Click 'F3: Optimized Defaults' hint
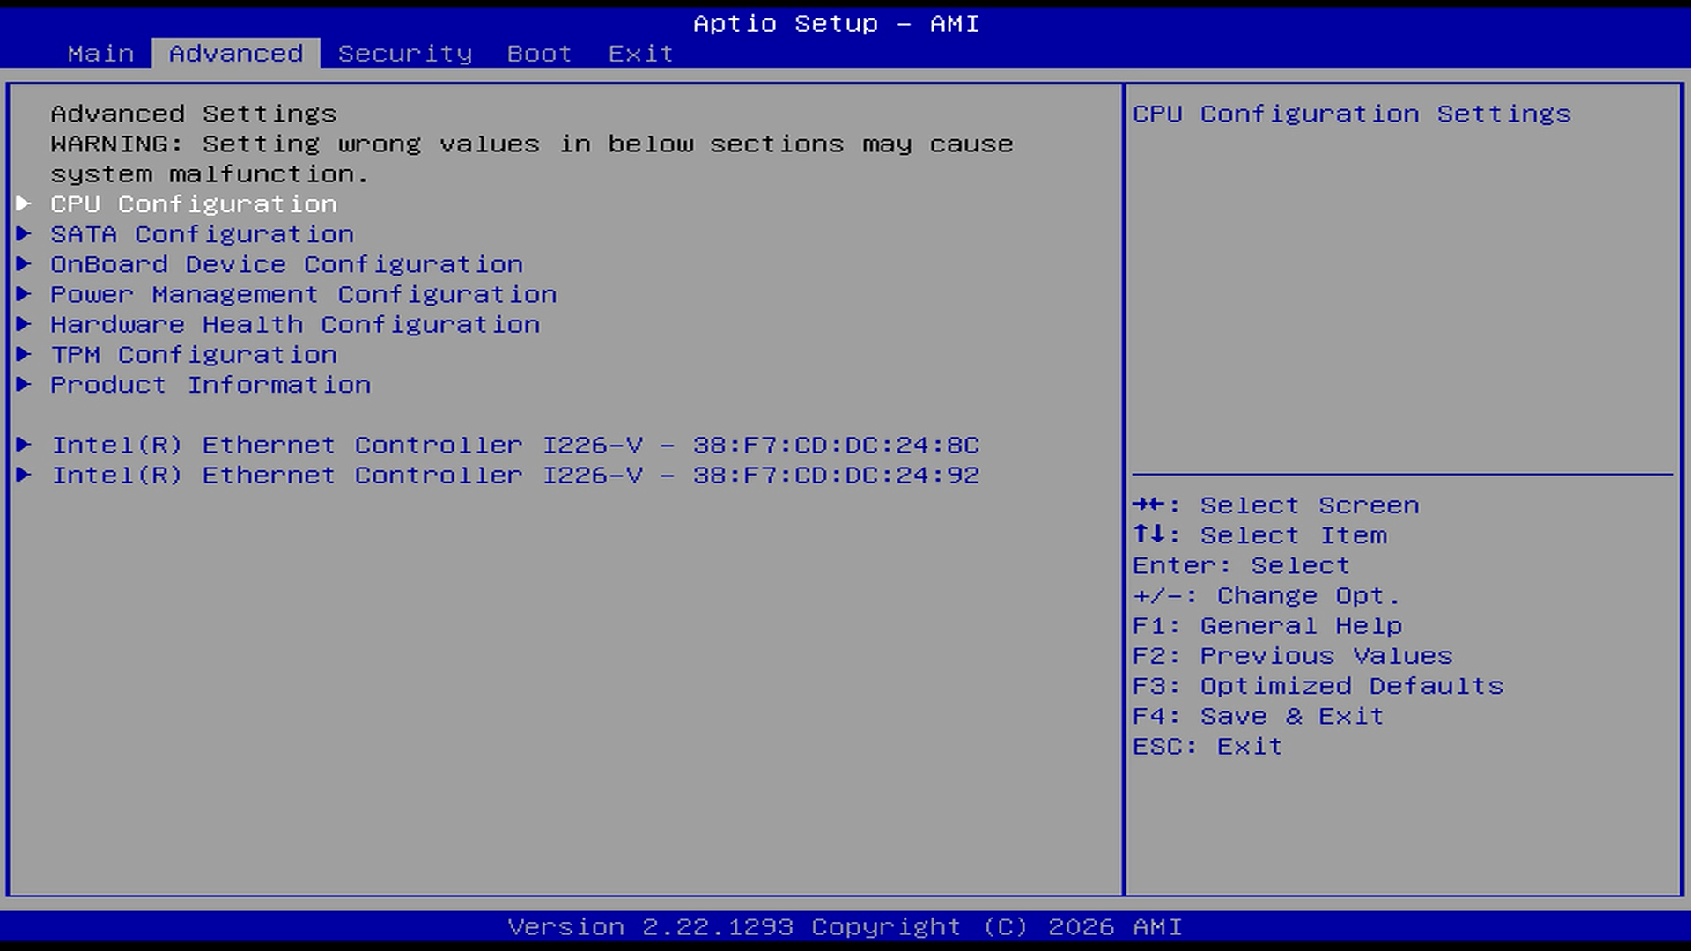1691x951 pixels. click(1318, 686)
